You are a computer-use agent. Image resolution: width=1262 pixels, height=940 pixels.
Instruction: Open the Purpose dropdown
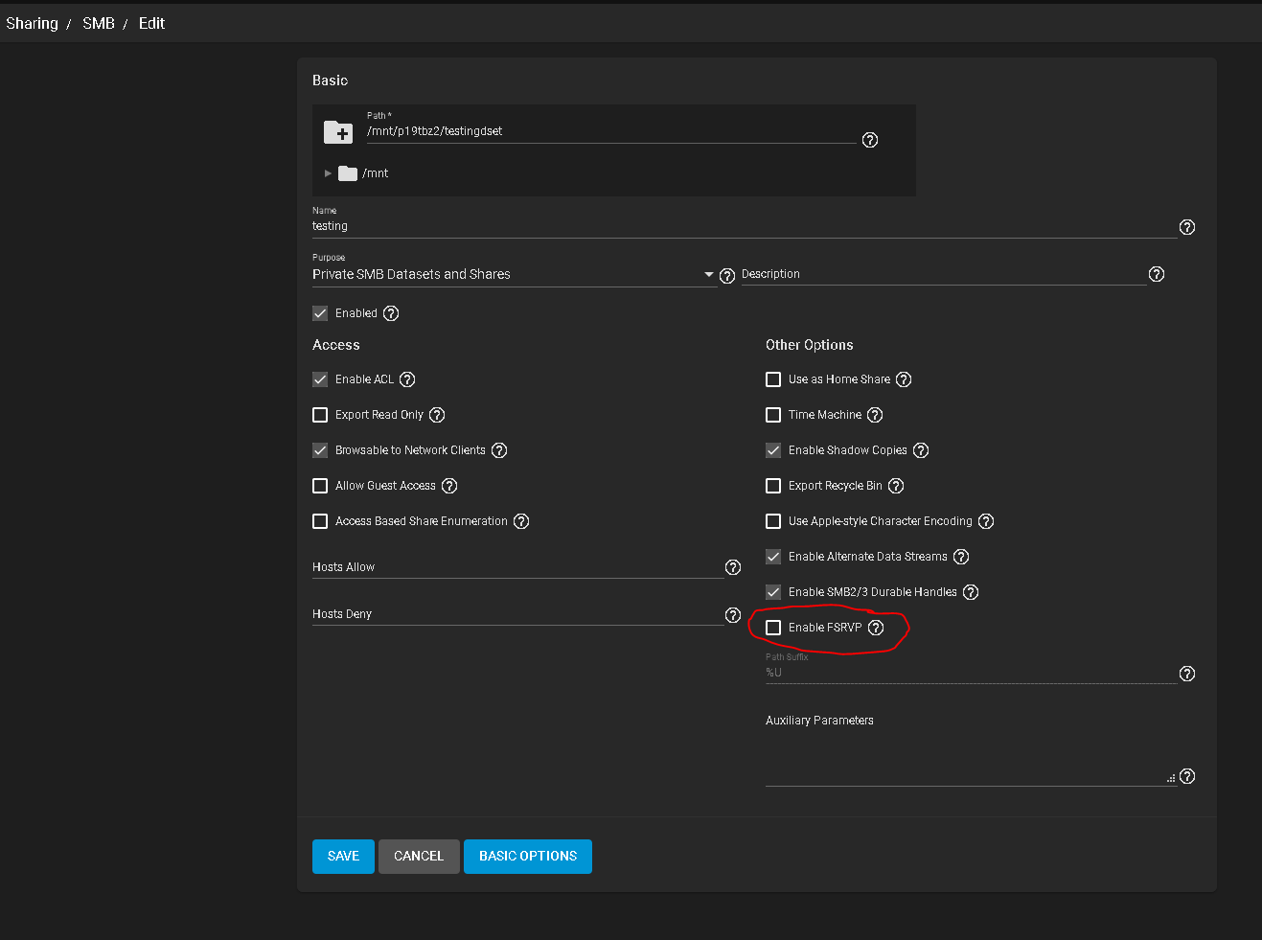(514, 275)
